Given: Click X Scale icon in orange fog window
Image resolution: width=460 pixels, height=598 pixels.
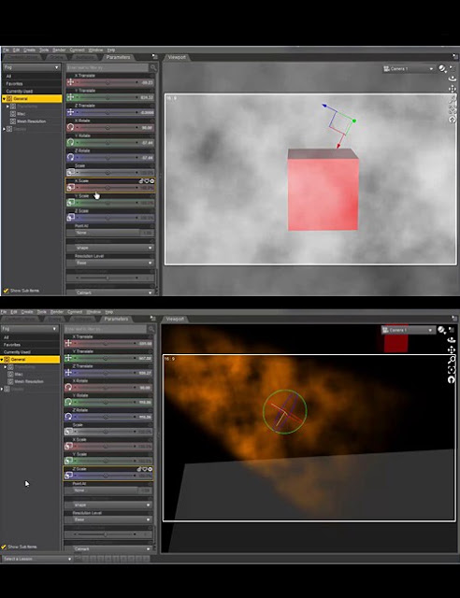Looking at the screenshot, I should [x=68, y=446].
